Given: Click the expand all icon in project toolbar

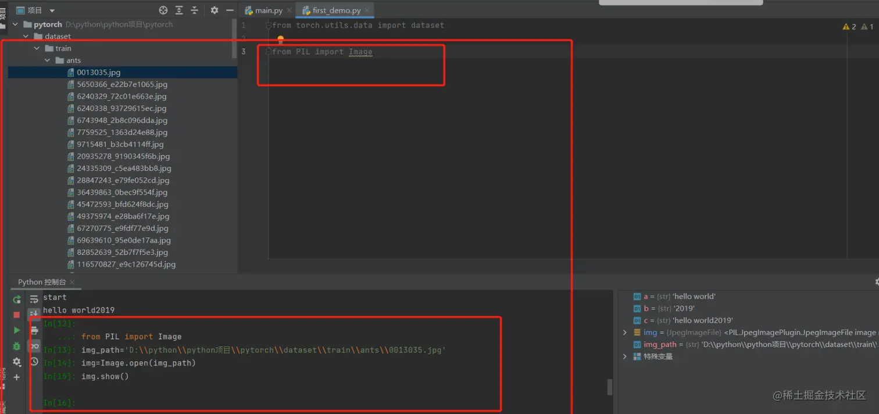Looking at the screenshot, I should (x=179, y=10).
